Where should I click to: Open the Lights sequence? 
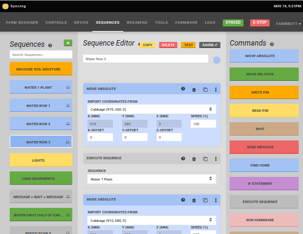coord(41,160)
